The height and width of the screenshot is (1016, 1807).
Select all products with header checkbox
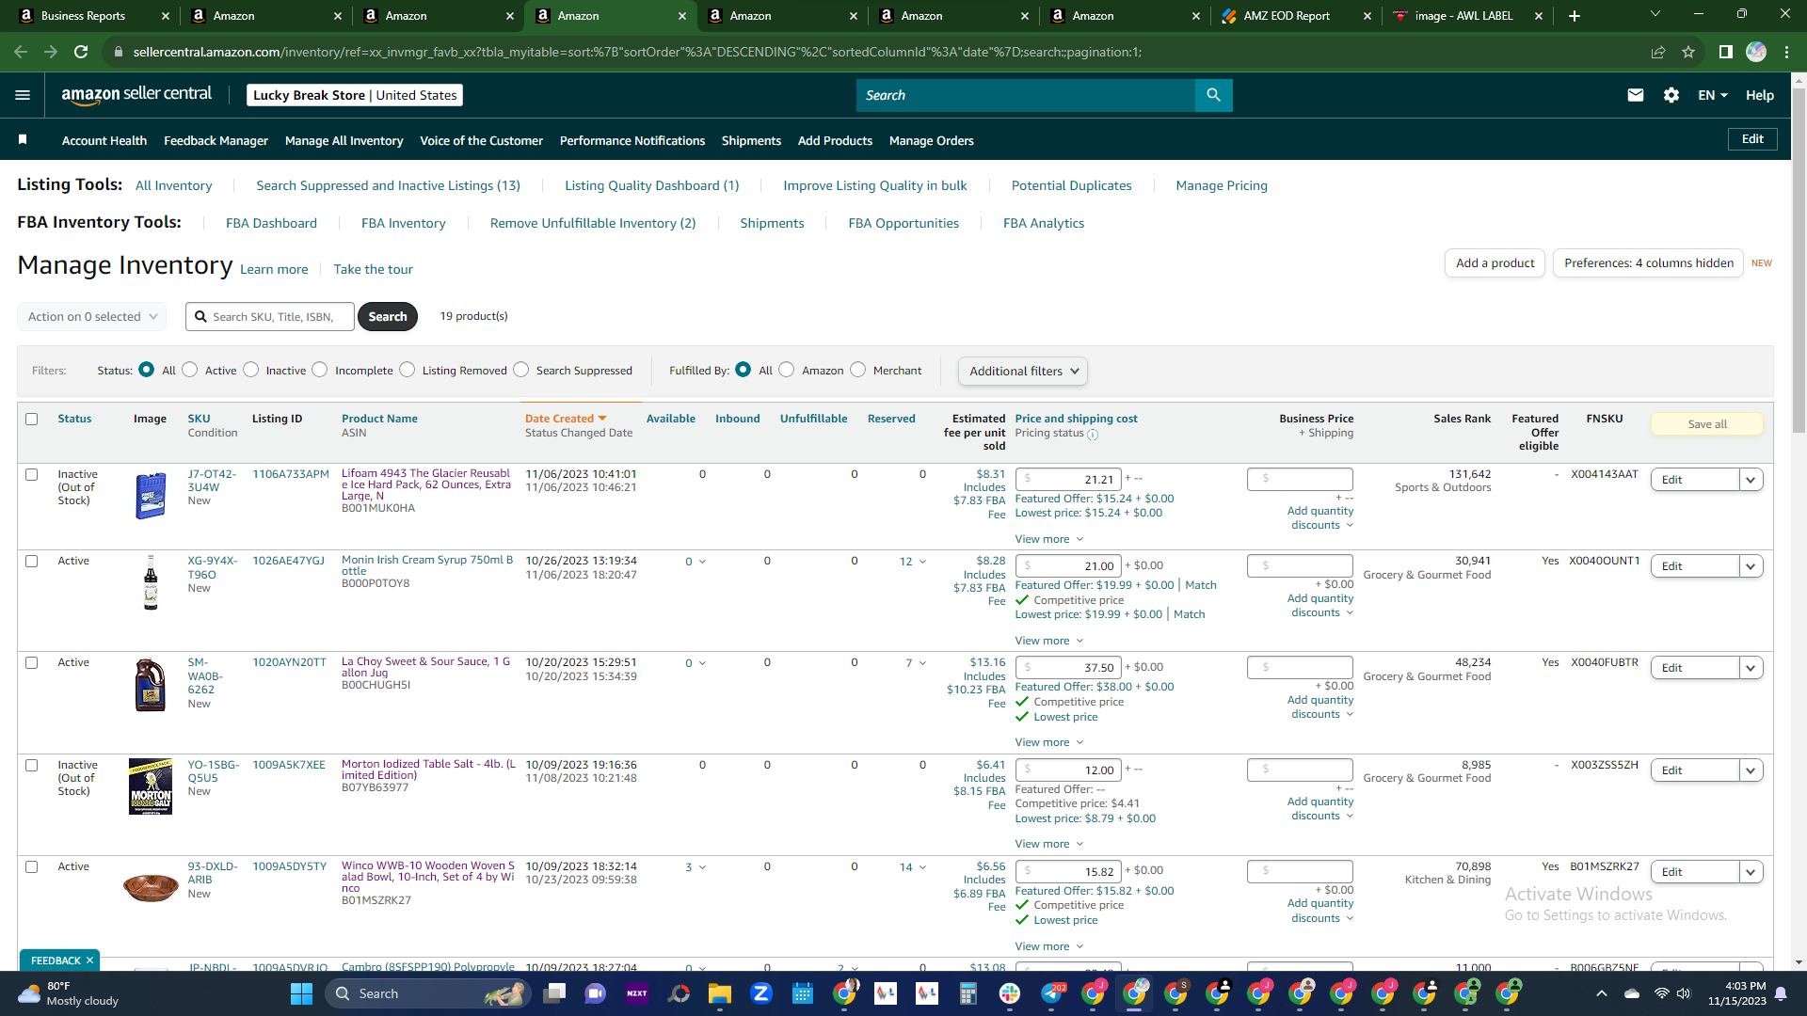click(32, 420)
